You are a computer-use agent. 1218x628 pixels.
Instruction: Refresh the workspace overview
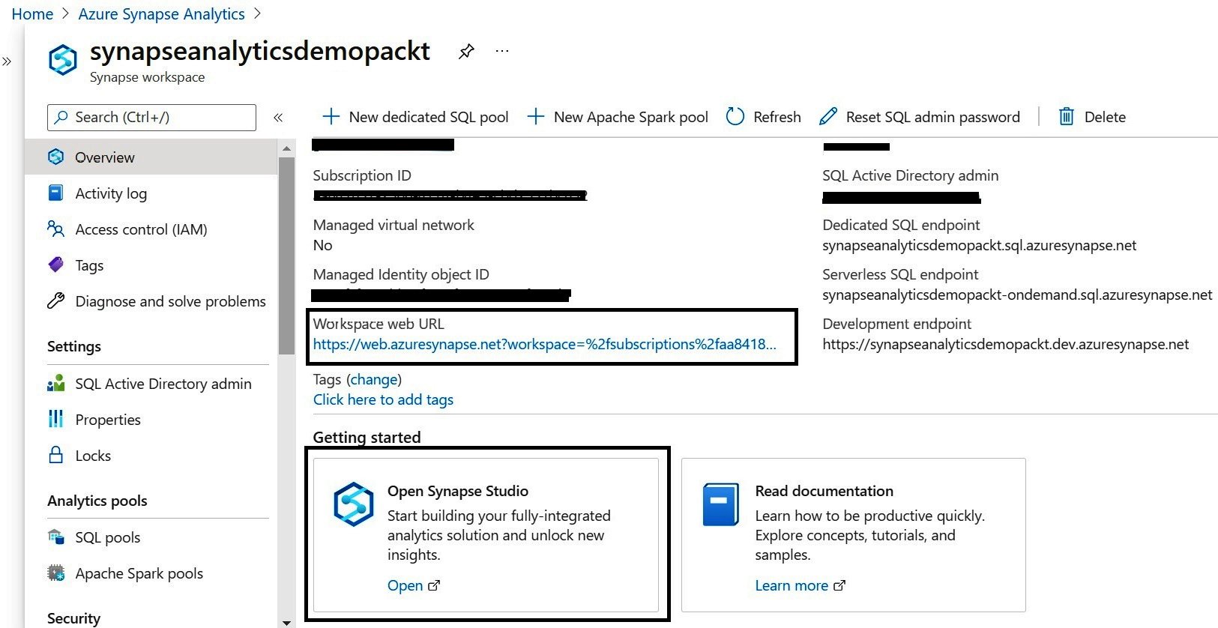[x=764, y=117]
